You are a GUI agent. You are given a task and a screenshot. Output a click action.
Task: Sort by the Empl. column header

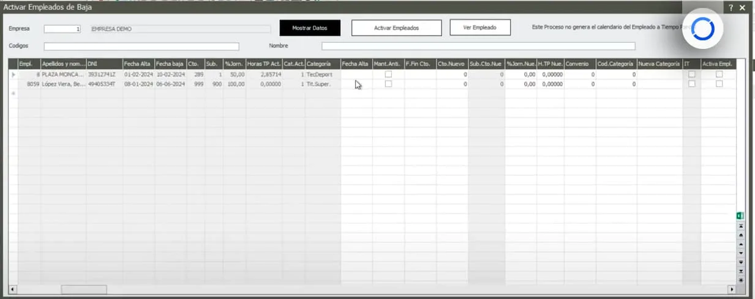pyautogui.click(x=29, y=64)
